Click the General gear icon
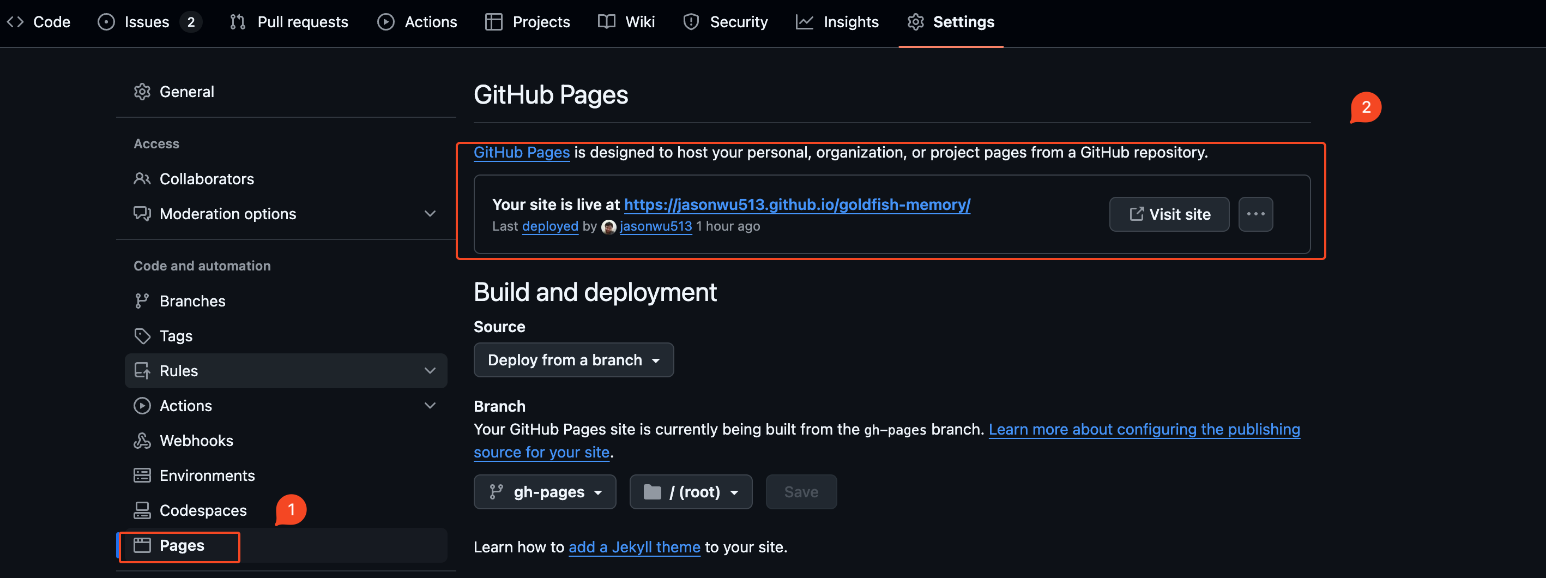The height and width of the screenshot is (578, 1546). click(142, 92)
